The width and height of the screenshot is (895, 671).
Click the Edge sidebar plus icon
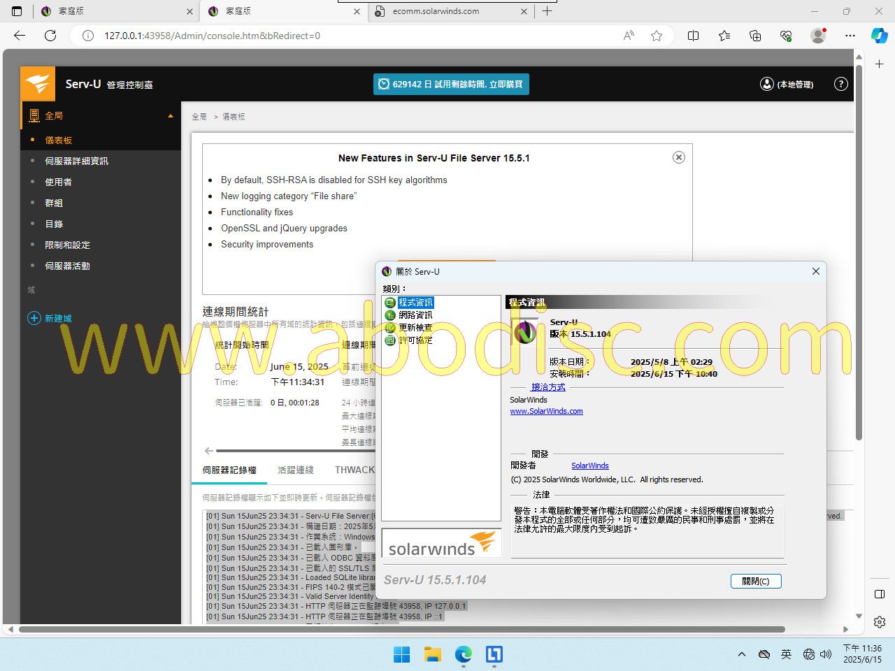879,64
